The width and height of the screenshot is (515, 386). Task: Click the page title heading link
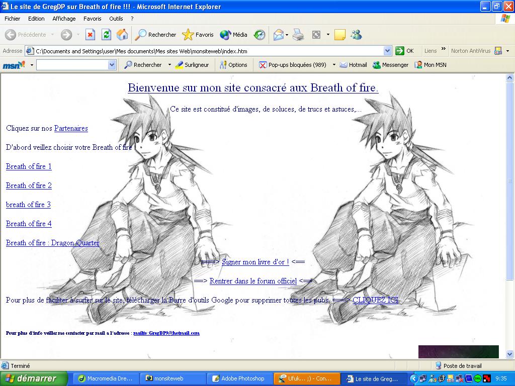pyautogui.click(x=253, y=87)
